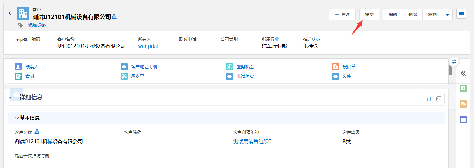
Task: Open the orange chat sidebar icon
Action: pos(463,104)
